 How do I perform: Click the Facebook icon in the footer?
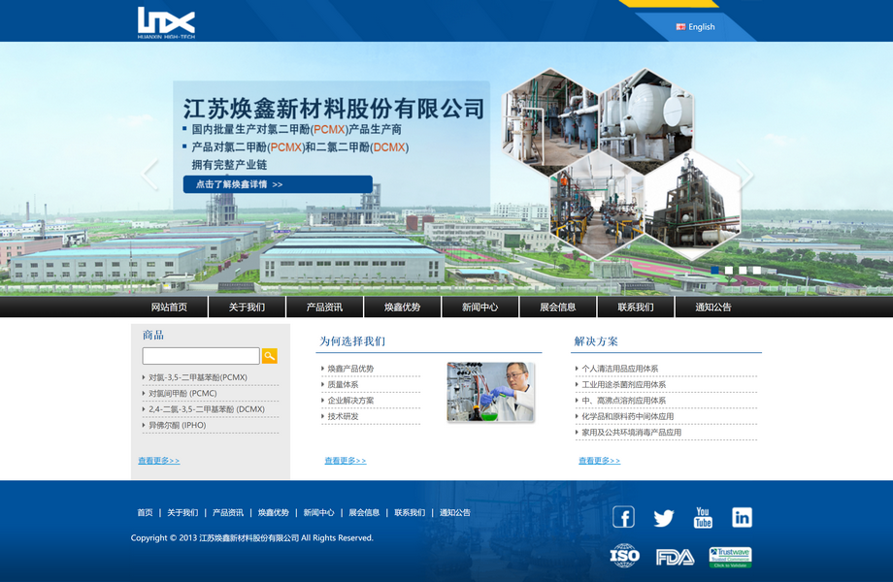click(623, 517)
